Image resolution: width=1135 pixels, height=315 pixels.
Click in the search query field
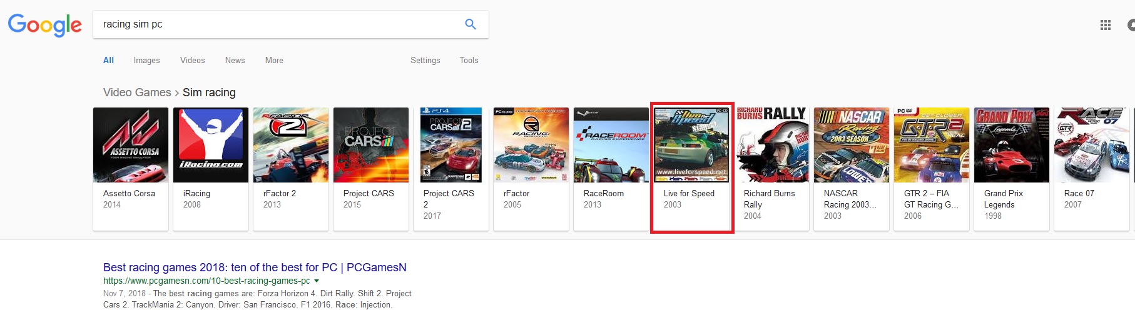275,24
